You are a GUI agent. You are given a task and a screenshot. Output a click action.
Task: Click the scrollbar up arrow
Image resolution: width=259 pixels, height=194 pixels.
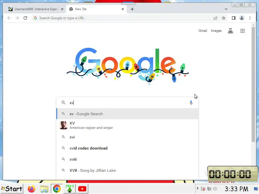point(253,25)
